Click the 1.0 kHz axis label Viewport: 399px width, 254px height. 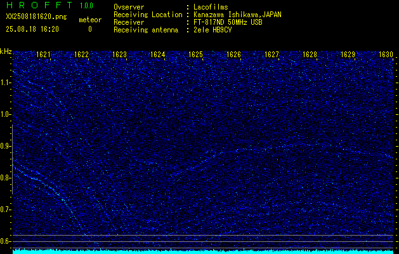[4, 115]
